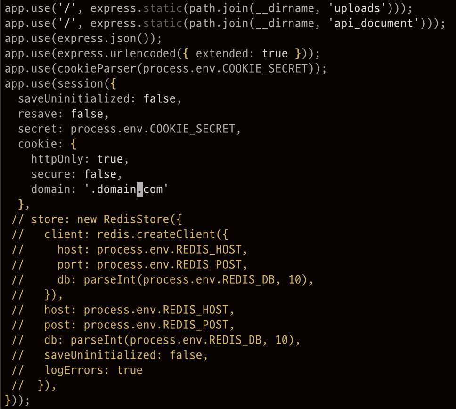
Task: Click the highlighted cursor block in '.domain.com'
Action: click(140, 189)
